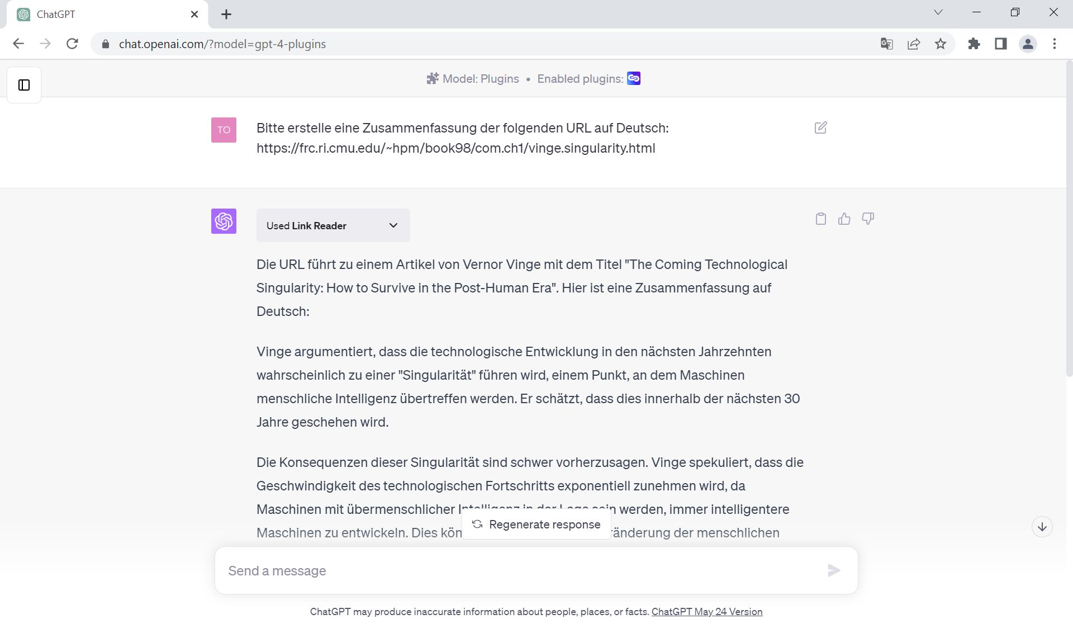Image resolution: width=1073 pixels, height=633 pixels.
Task: Click the TO user avatar
Action: tap(224, 130)
